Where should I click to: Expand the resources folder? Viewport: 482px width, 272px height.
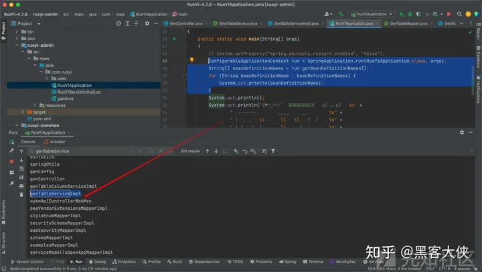[35, 106]
